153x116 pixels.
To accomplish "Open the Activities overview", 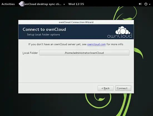I will pyautogui.click(x=8, y=4).
